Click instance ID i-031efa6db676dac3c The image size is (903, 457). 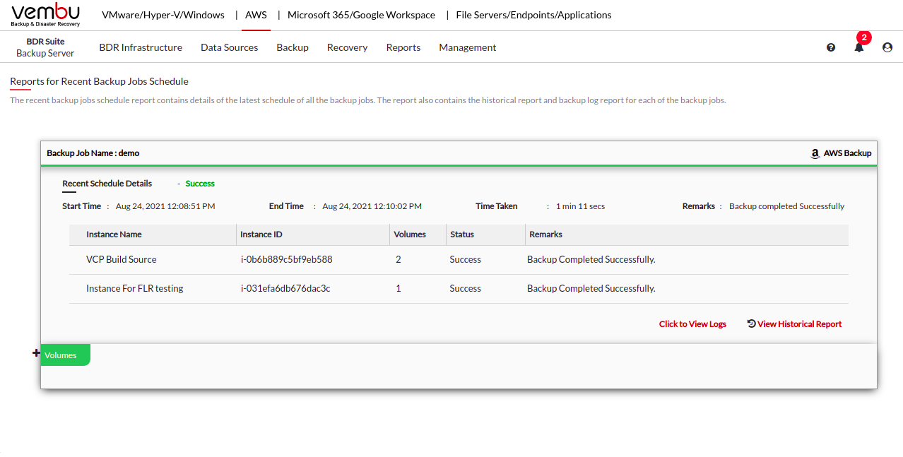click(x=285, y=288)
